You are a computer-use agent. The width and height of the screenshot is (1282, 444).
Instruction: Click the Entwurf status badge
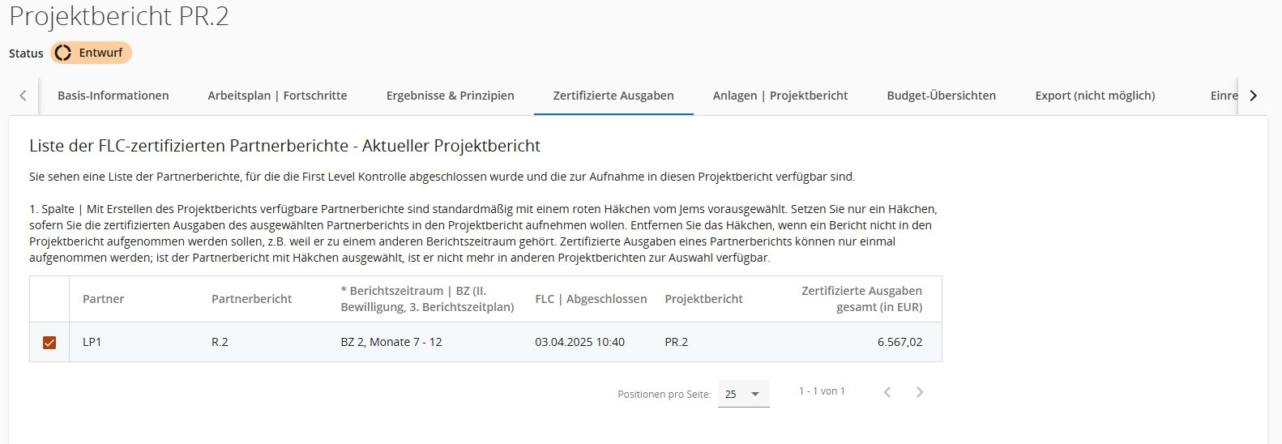pos(91,53)
